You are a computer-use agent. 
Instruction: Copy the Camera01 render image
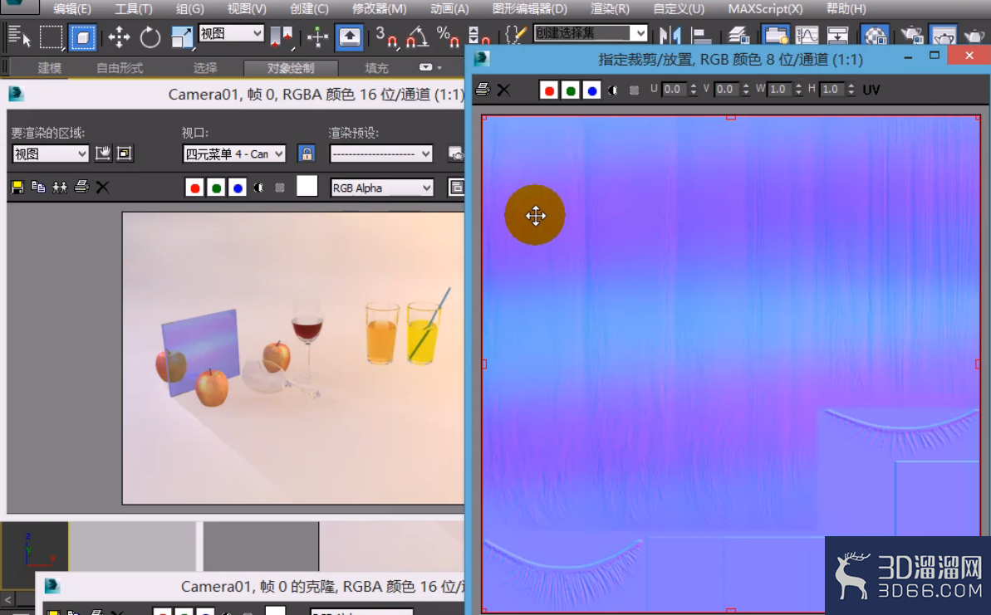coord(38,187)
